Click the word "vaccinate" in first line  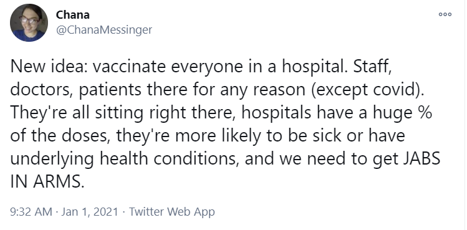pos(129,67)
